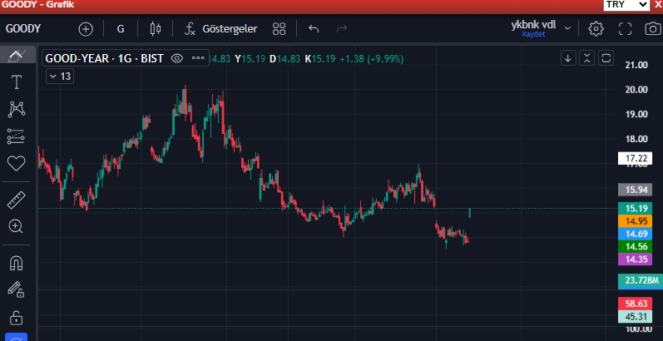Screen dimensions: 663x341
Task: Open chart settings gear
Action: (x=596, y=29)
